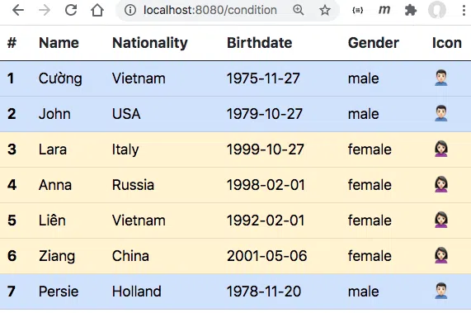
Task: Bookmark this page with the star icon
Action: point(325,10)
